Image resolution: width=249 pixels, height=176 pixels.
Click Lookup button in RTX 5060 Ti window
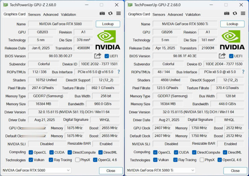tap(232, 24)
